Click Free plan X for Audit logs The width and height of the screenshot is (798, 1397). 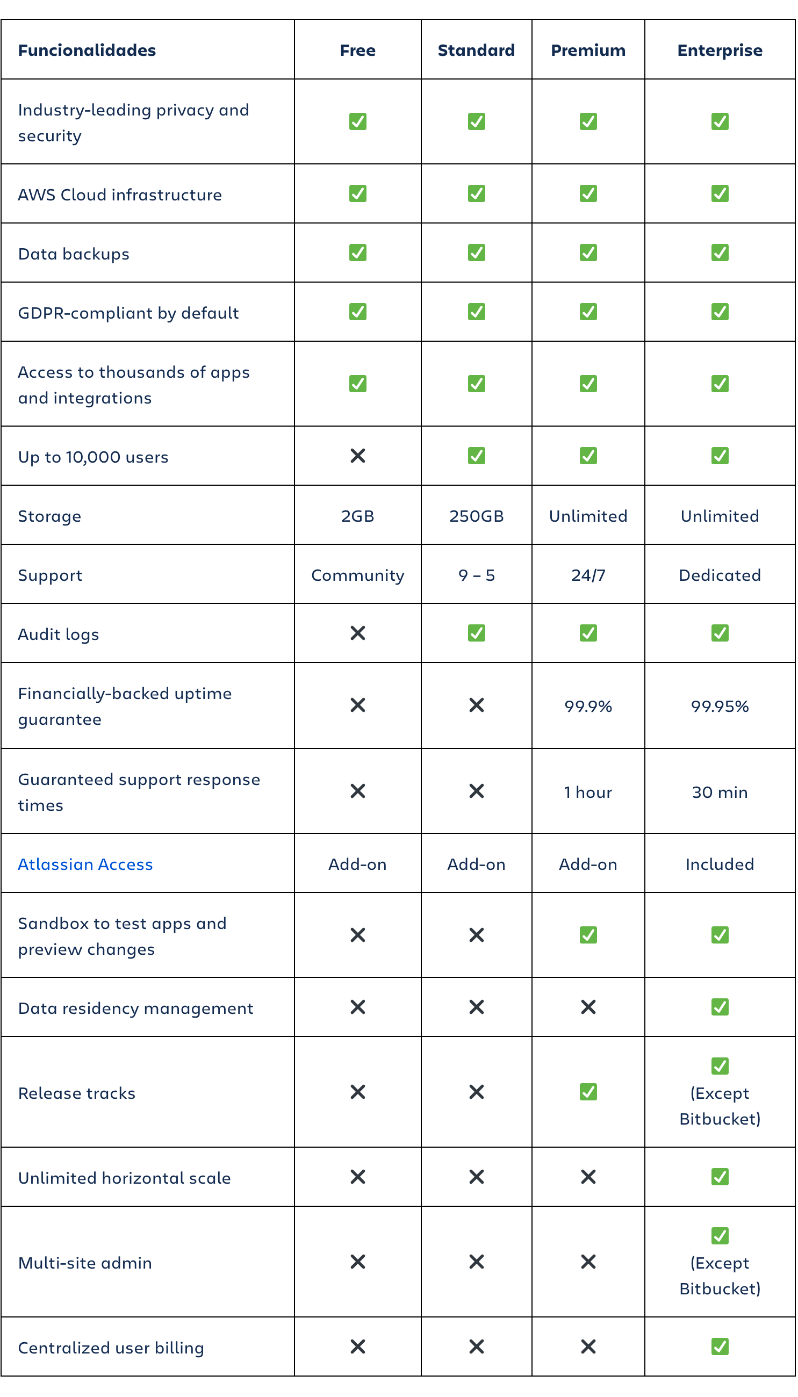tap(357, 633)
